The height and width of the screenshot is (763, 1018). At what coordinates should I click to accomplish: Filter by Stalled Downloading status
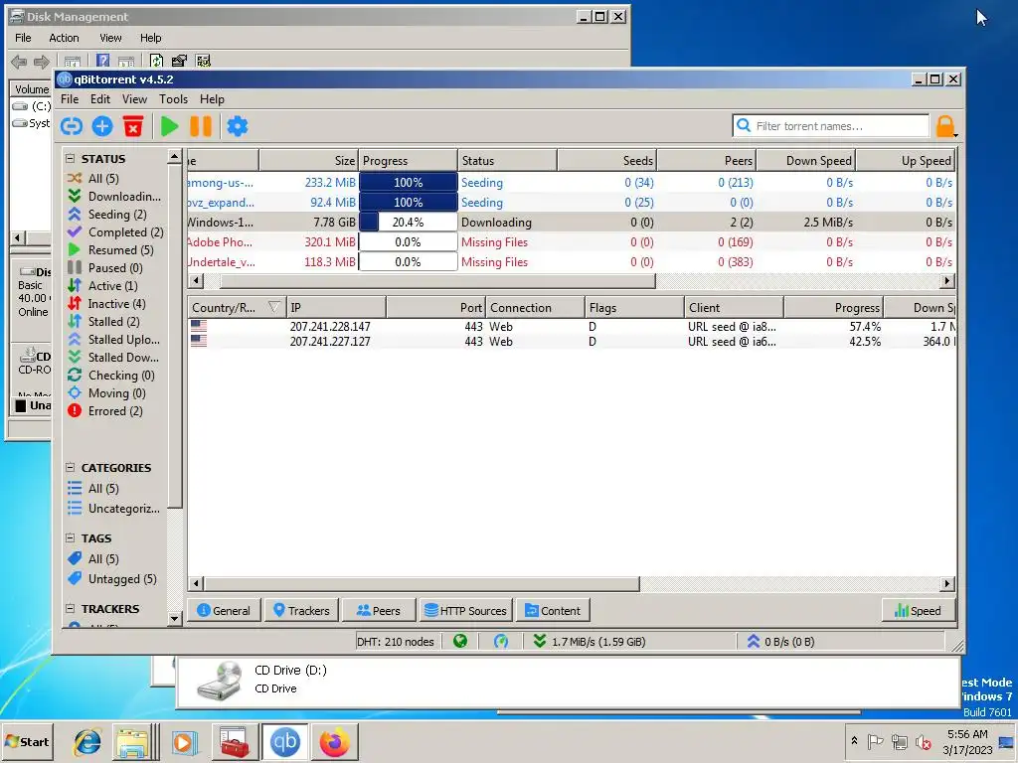(113, 357)
